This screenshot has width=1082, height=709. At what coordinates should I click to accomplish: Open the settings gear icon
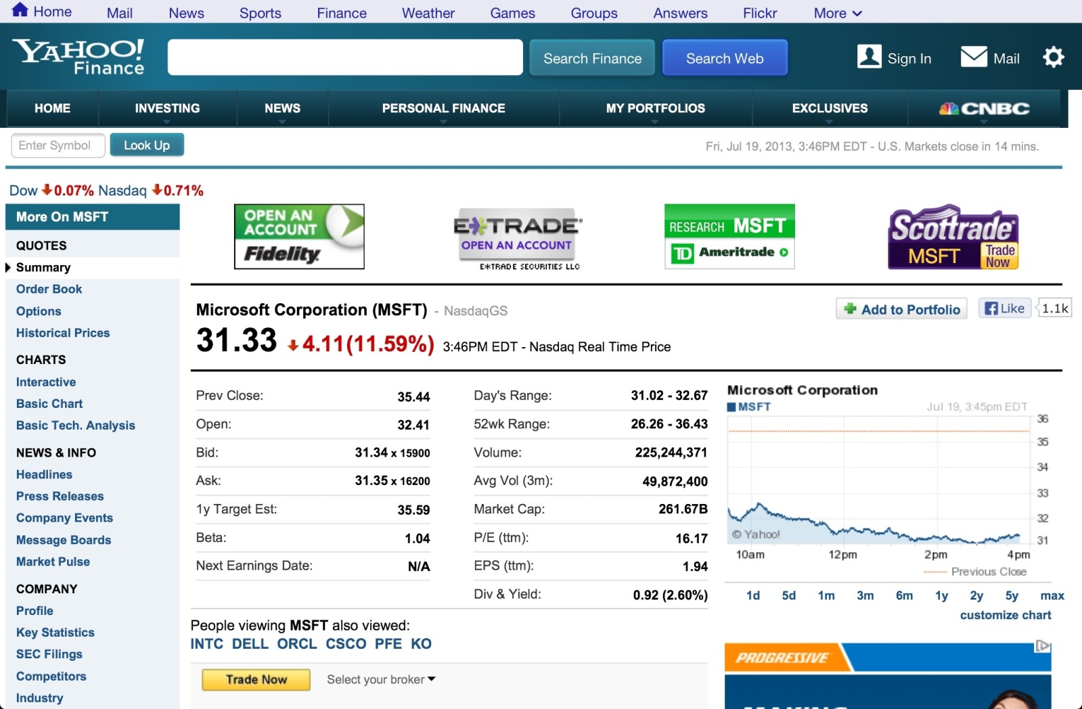point(1053,58)
